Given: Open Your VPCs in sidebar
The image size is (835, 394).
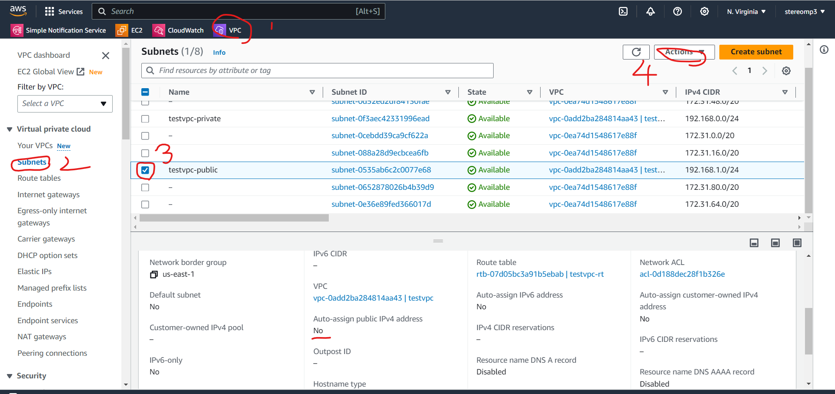Looking at the screenshot, I should pos(35,146).
